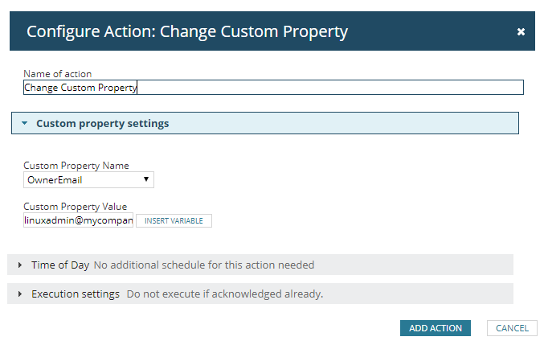Click the dialog title 'Configure Action: Change Custom Property'
This screenshot has height=345, width=544.
tap(187, 32)
